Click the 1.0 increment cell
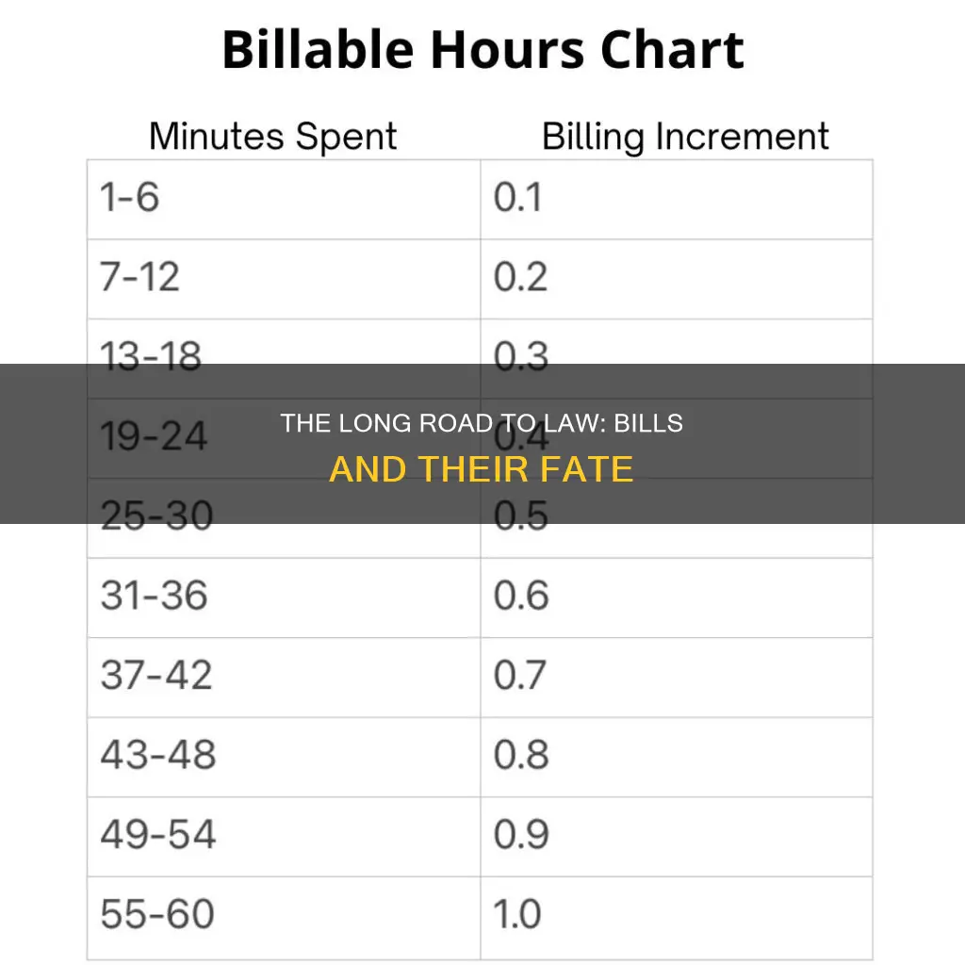965x965 pixels. 677,918
